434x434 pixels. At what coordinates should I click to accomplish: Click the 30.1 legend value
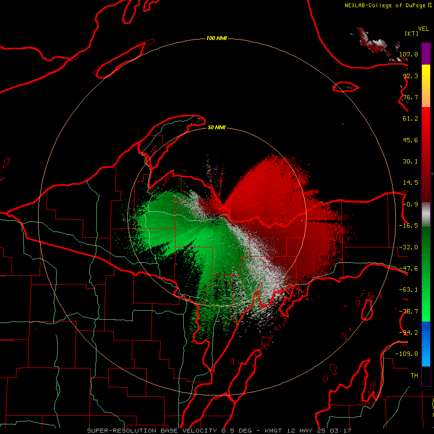(410, 162)
